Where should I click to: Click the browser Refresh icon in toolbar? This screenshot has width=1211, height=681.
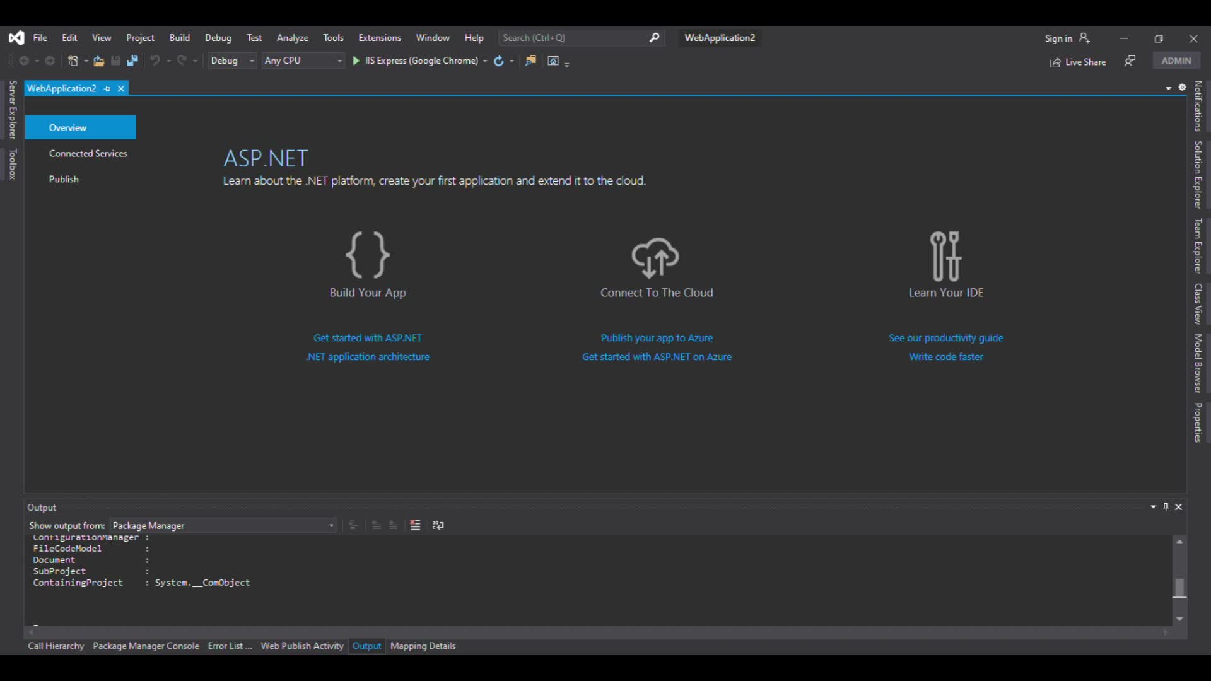[x=498, y=61]
